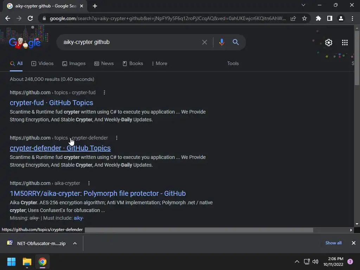
Task: Open the clock showing 2:06 PM 10/11/2022
Action: click(x=333, y=262)
